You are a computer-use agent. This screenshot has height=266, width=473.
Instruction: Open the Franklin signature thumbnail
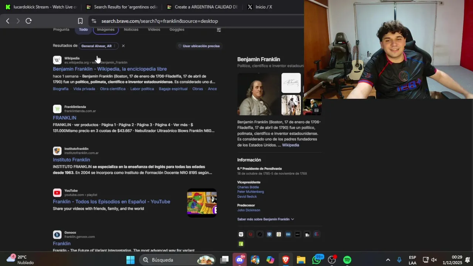(291, 83)
